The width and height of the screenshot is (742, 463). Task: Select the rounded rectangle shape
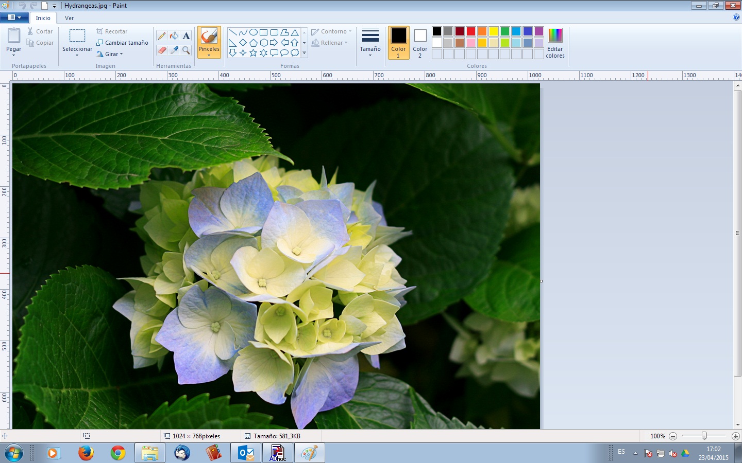pyautogui.click(x=275, y=32)
